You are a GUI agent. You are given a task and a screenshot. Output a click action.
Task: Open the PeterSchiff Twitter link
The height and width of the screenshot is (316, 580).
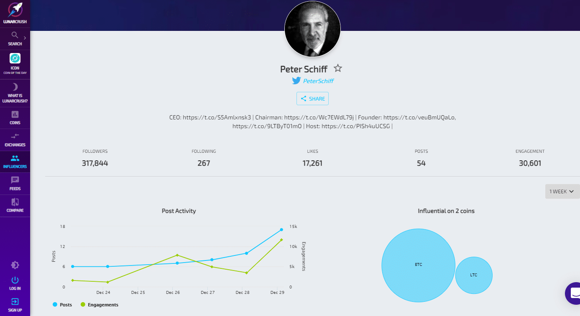(318, 81)
